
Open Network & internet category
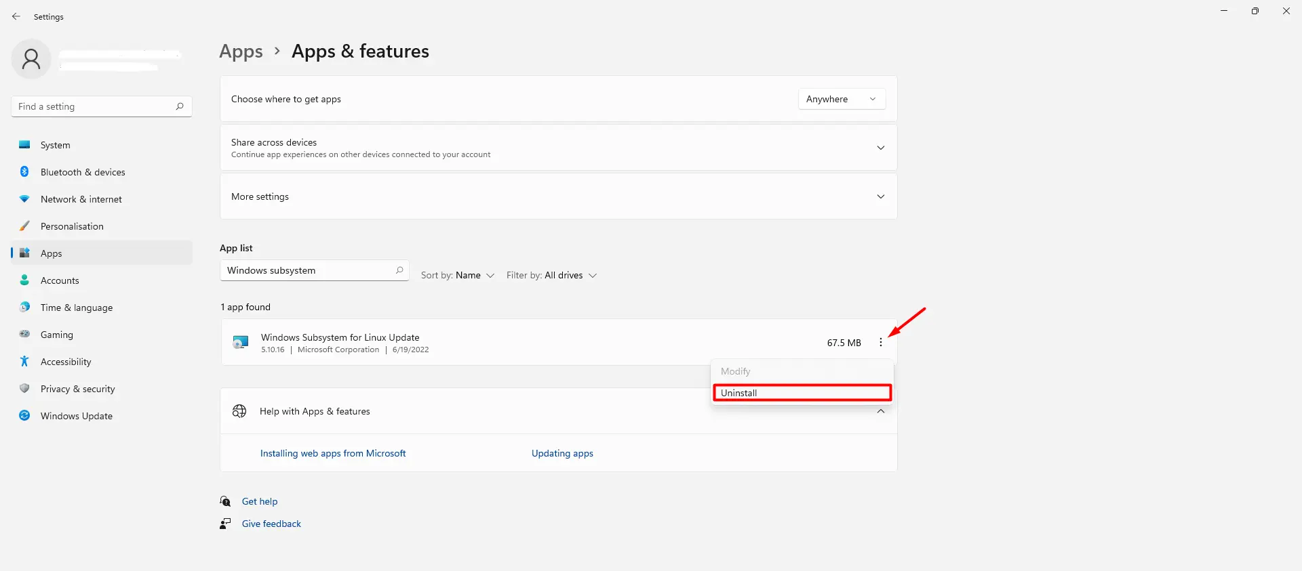102,199
